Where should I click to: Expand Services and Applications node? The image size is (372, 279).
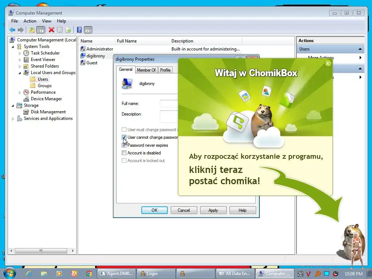(x=13, y=119)
